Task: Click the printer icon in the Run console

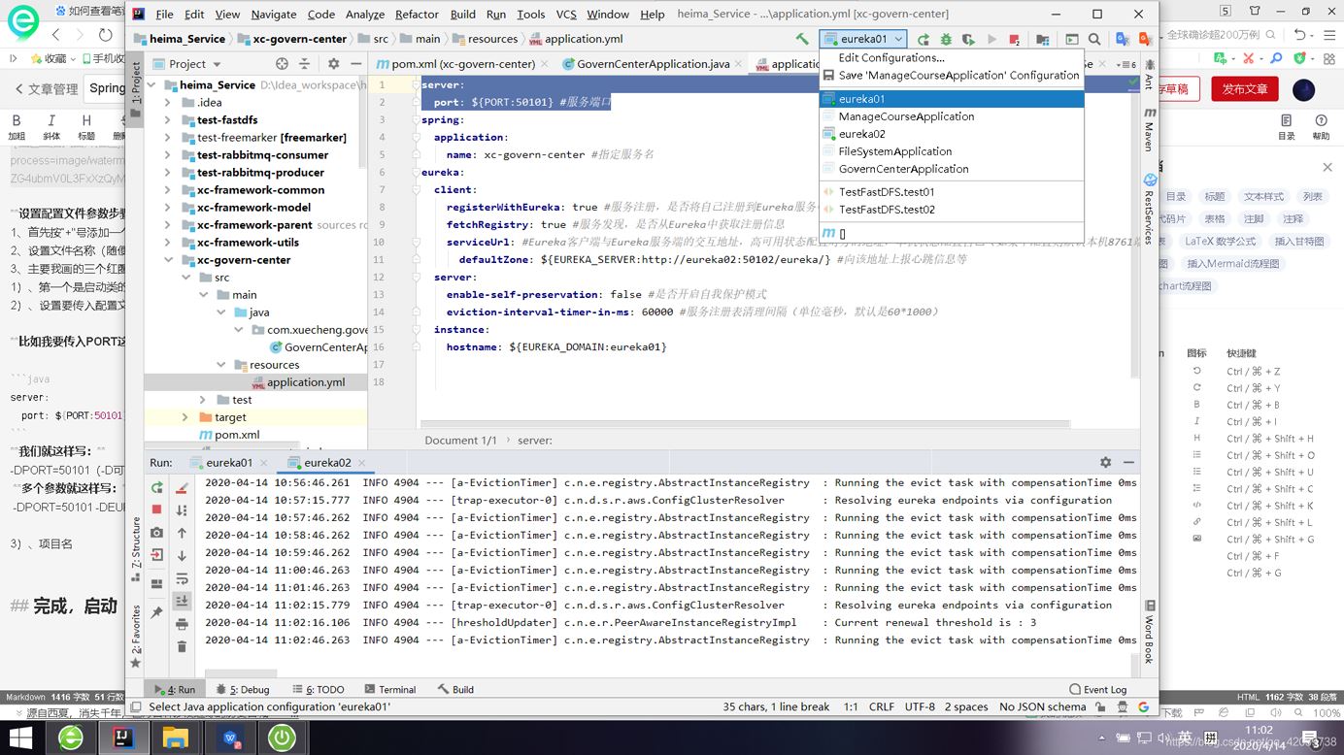Action: coord(182,624)
